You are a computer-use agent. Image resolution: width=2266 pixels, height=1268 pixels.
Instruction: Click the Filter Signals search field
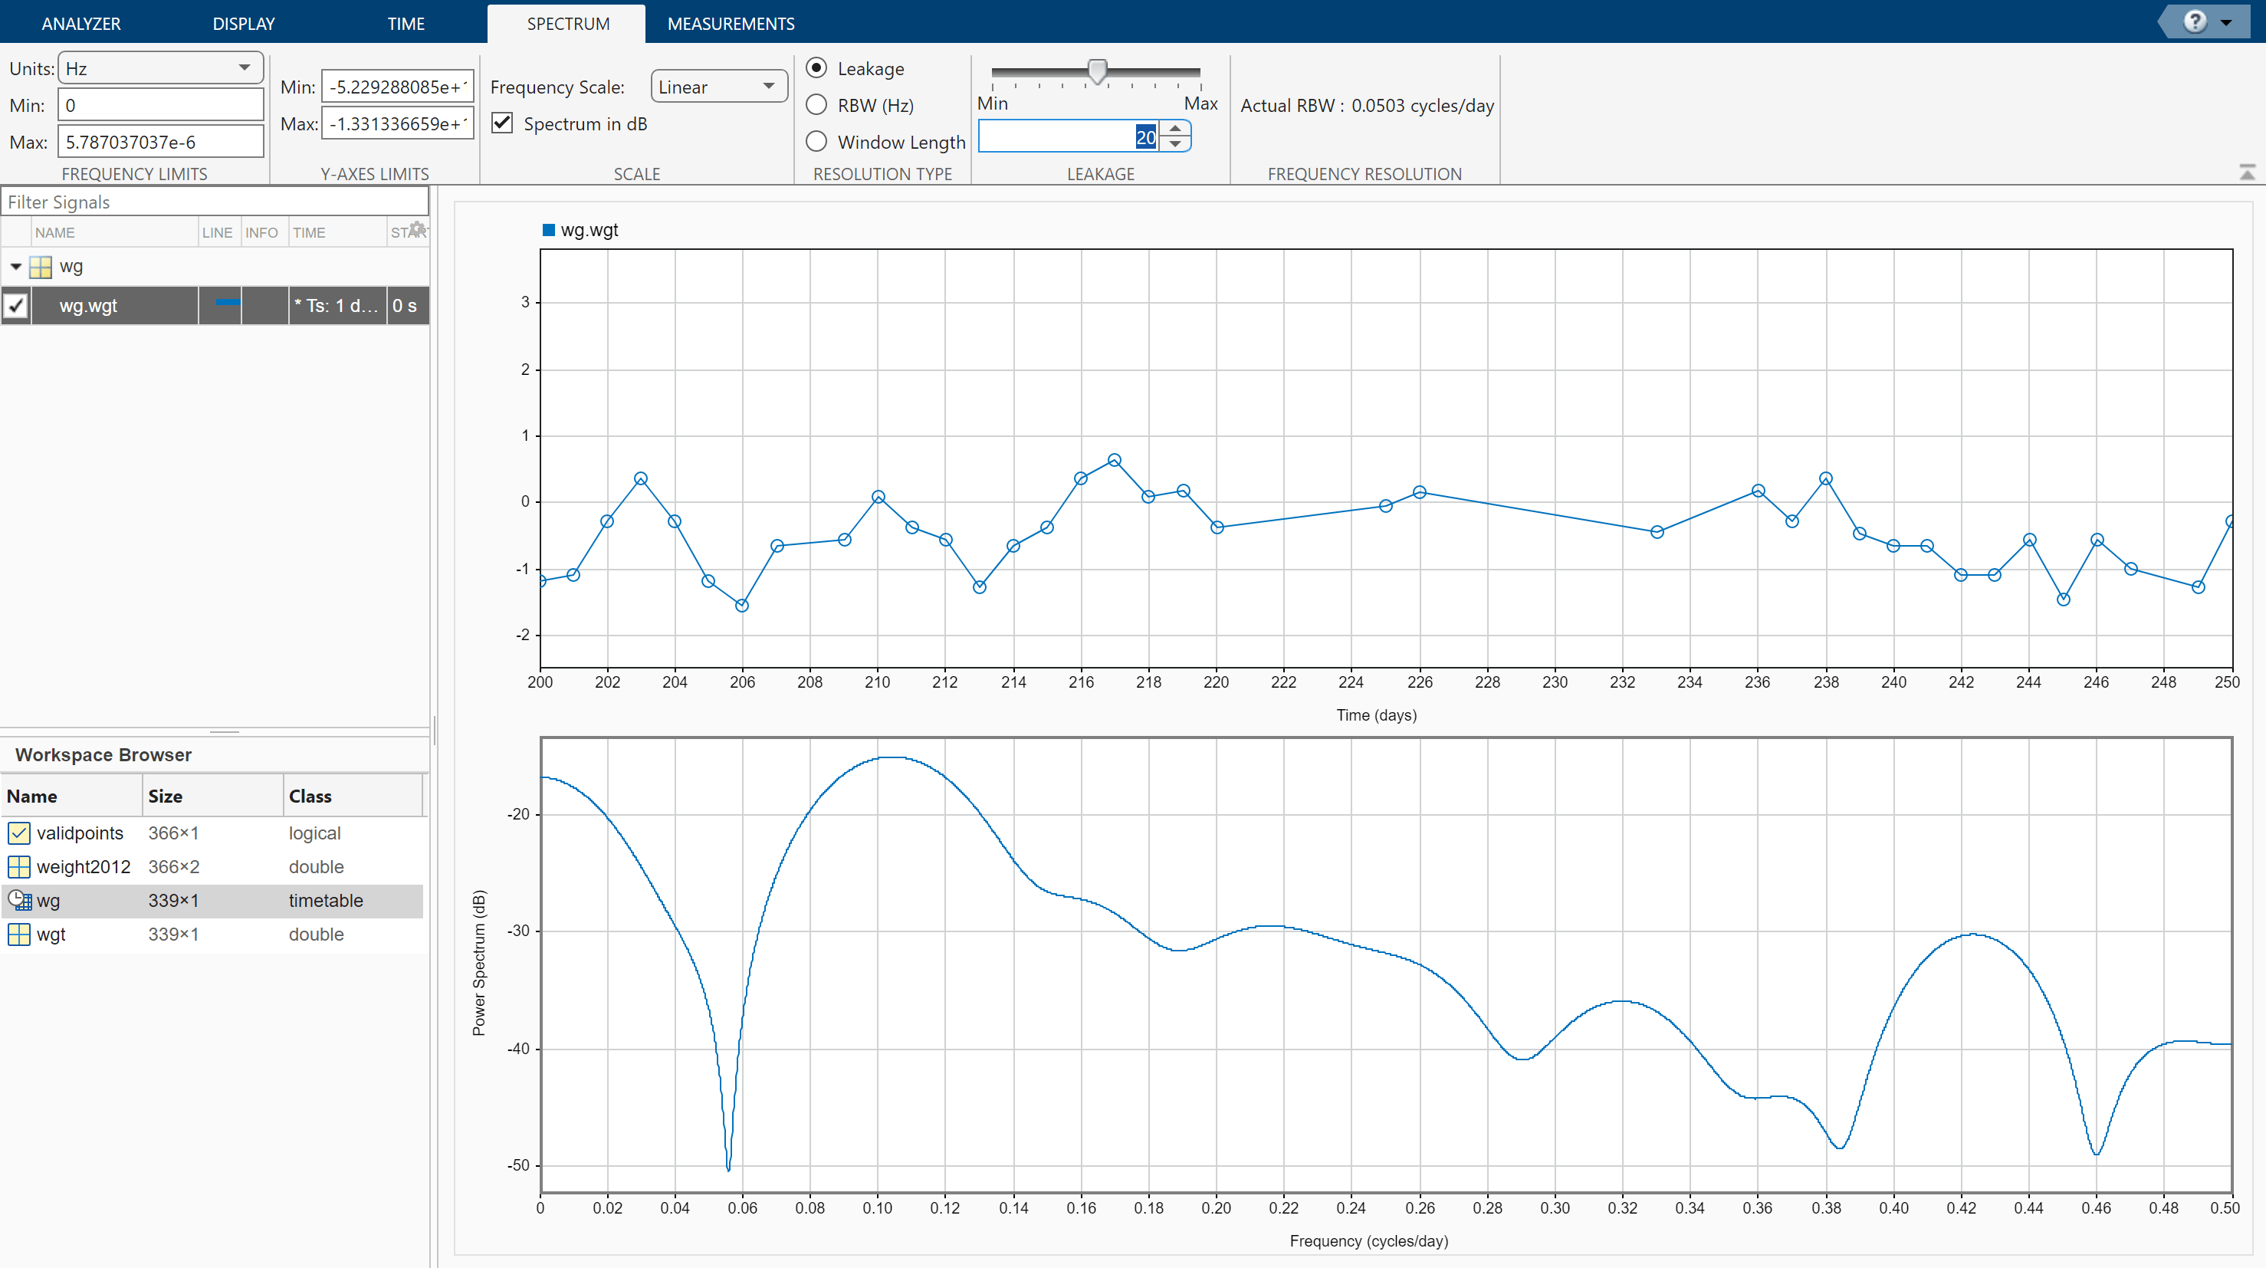pyautogui.click(x=215, y=202)
